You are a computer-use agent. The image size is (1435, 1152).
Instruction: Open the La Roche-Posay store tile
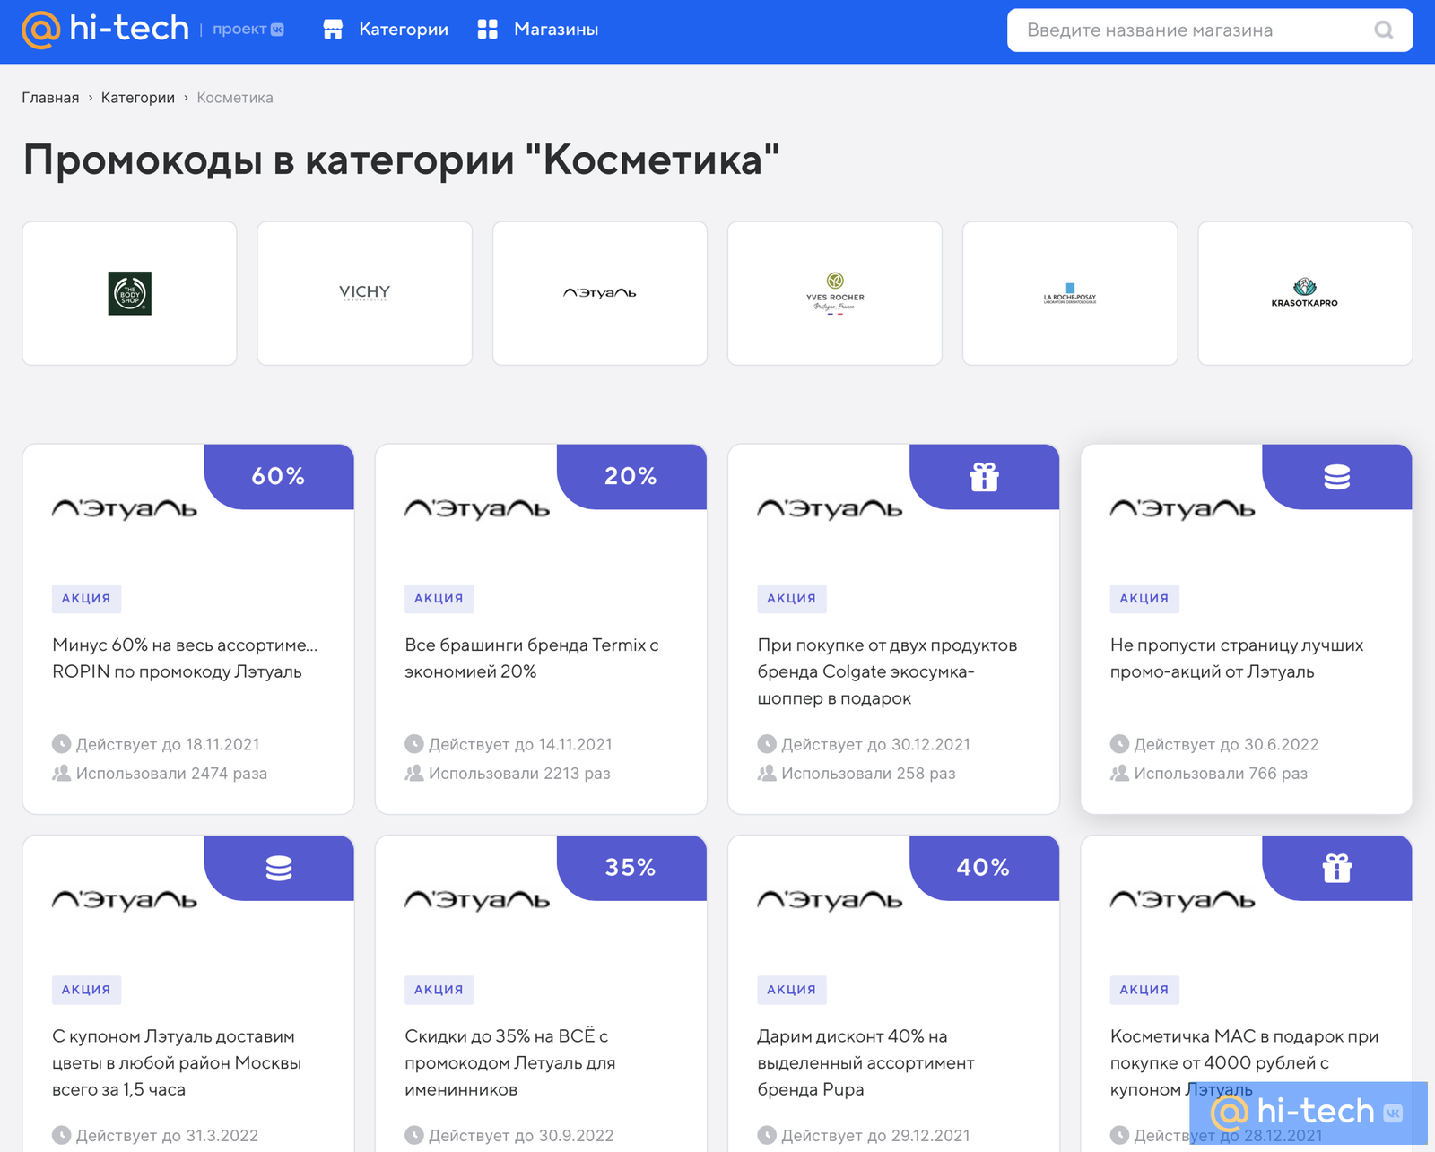click(x=1070, y=293)
